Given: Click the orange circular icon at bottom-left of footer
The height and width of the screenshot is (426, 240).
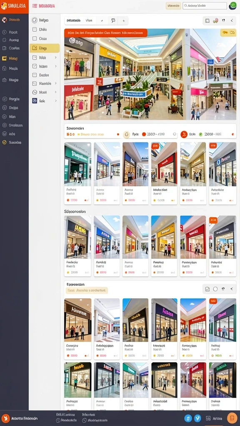Looking at the screenshot, I should [5, 419].
